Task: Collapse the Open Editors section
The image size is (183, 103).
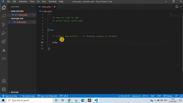Action: [x=9, y=11]
